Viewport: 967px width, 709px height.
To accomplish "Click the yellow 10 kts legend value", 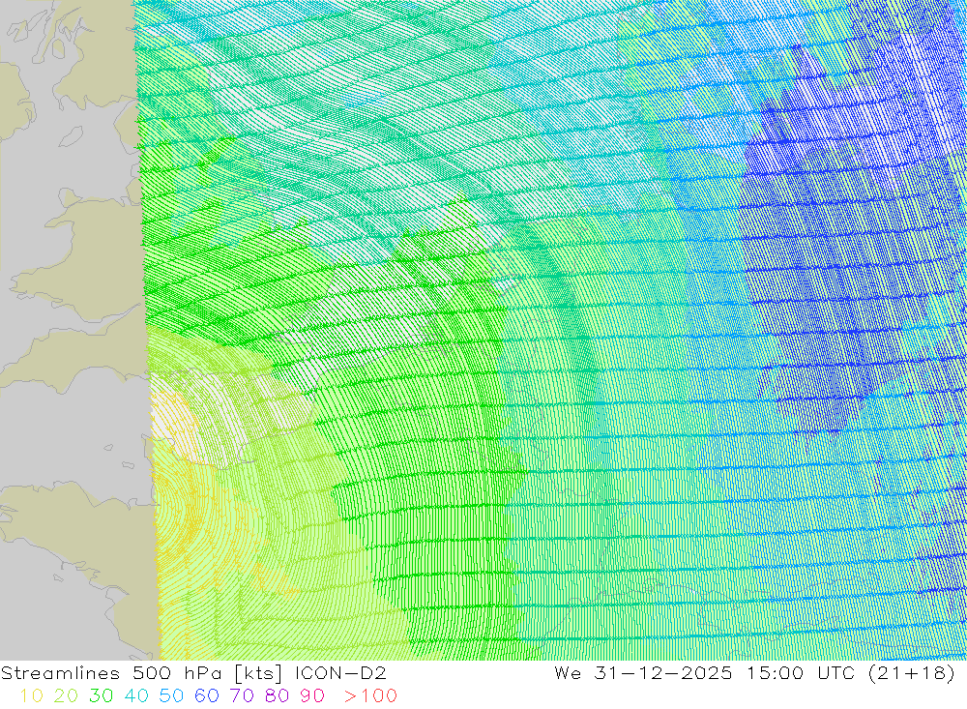I will coord(32,696).
